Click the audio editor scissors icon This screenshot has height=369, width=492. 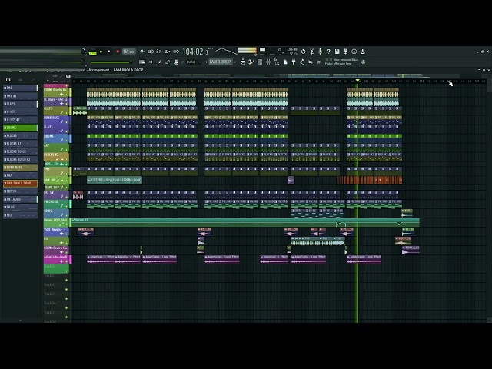[x=311, y=52]
